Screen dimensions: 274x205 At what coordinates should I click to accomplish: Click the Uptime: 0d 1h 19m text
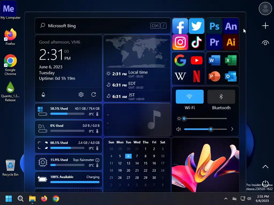pos(57,78)
